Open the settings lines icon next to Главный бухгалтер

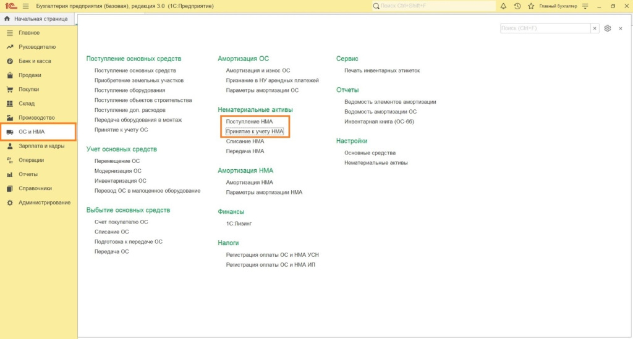pos(585,6)
